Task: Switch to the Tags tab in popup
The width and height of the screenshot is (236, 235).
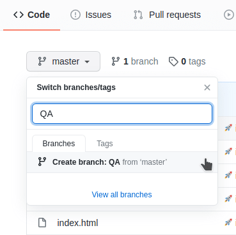Action: [105, 144]
